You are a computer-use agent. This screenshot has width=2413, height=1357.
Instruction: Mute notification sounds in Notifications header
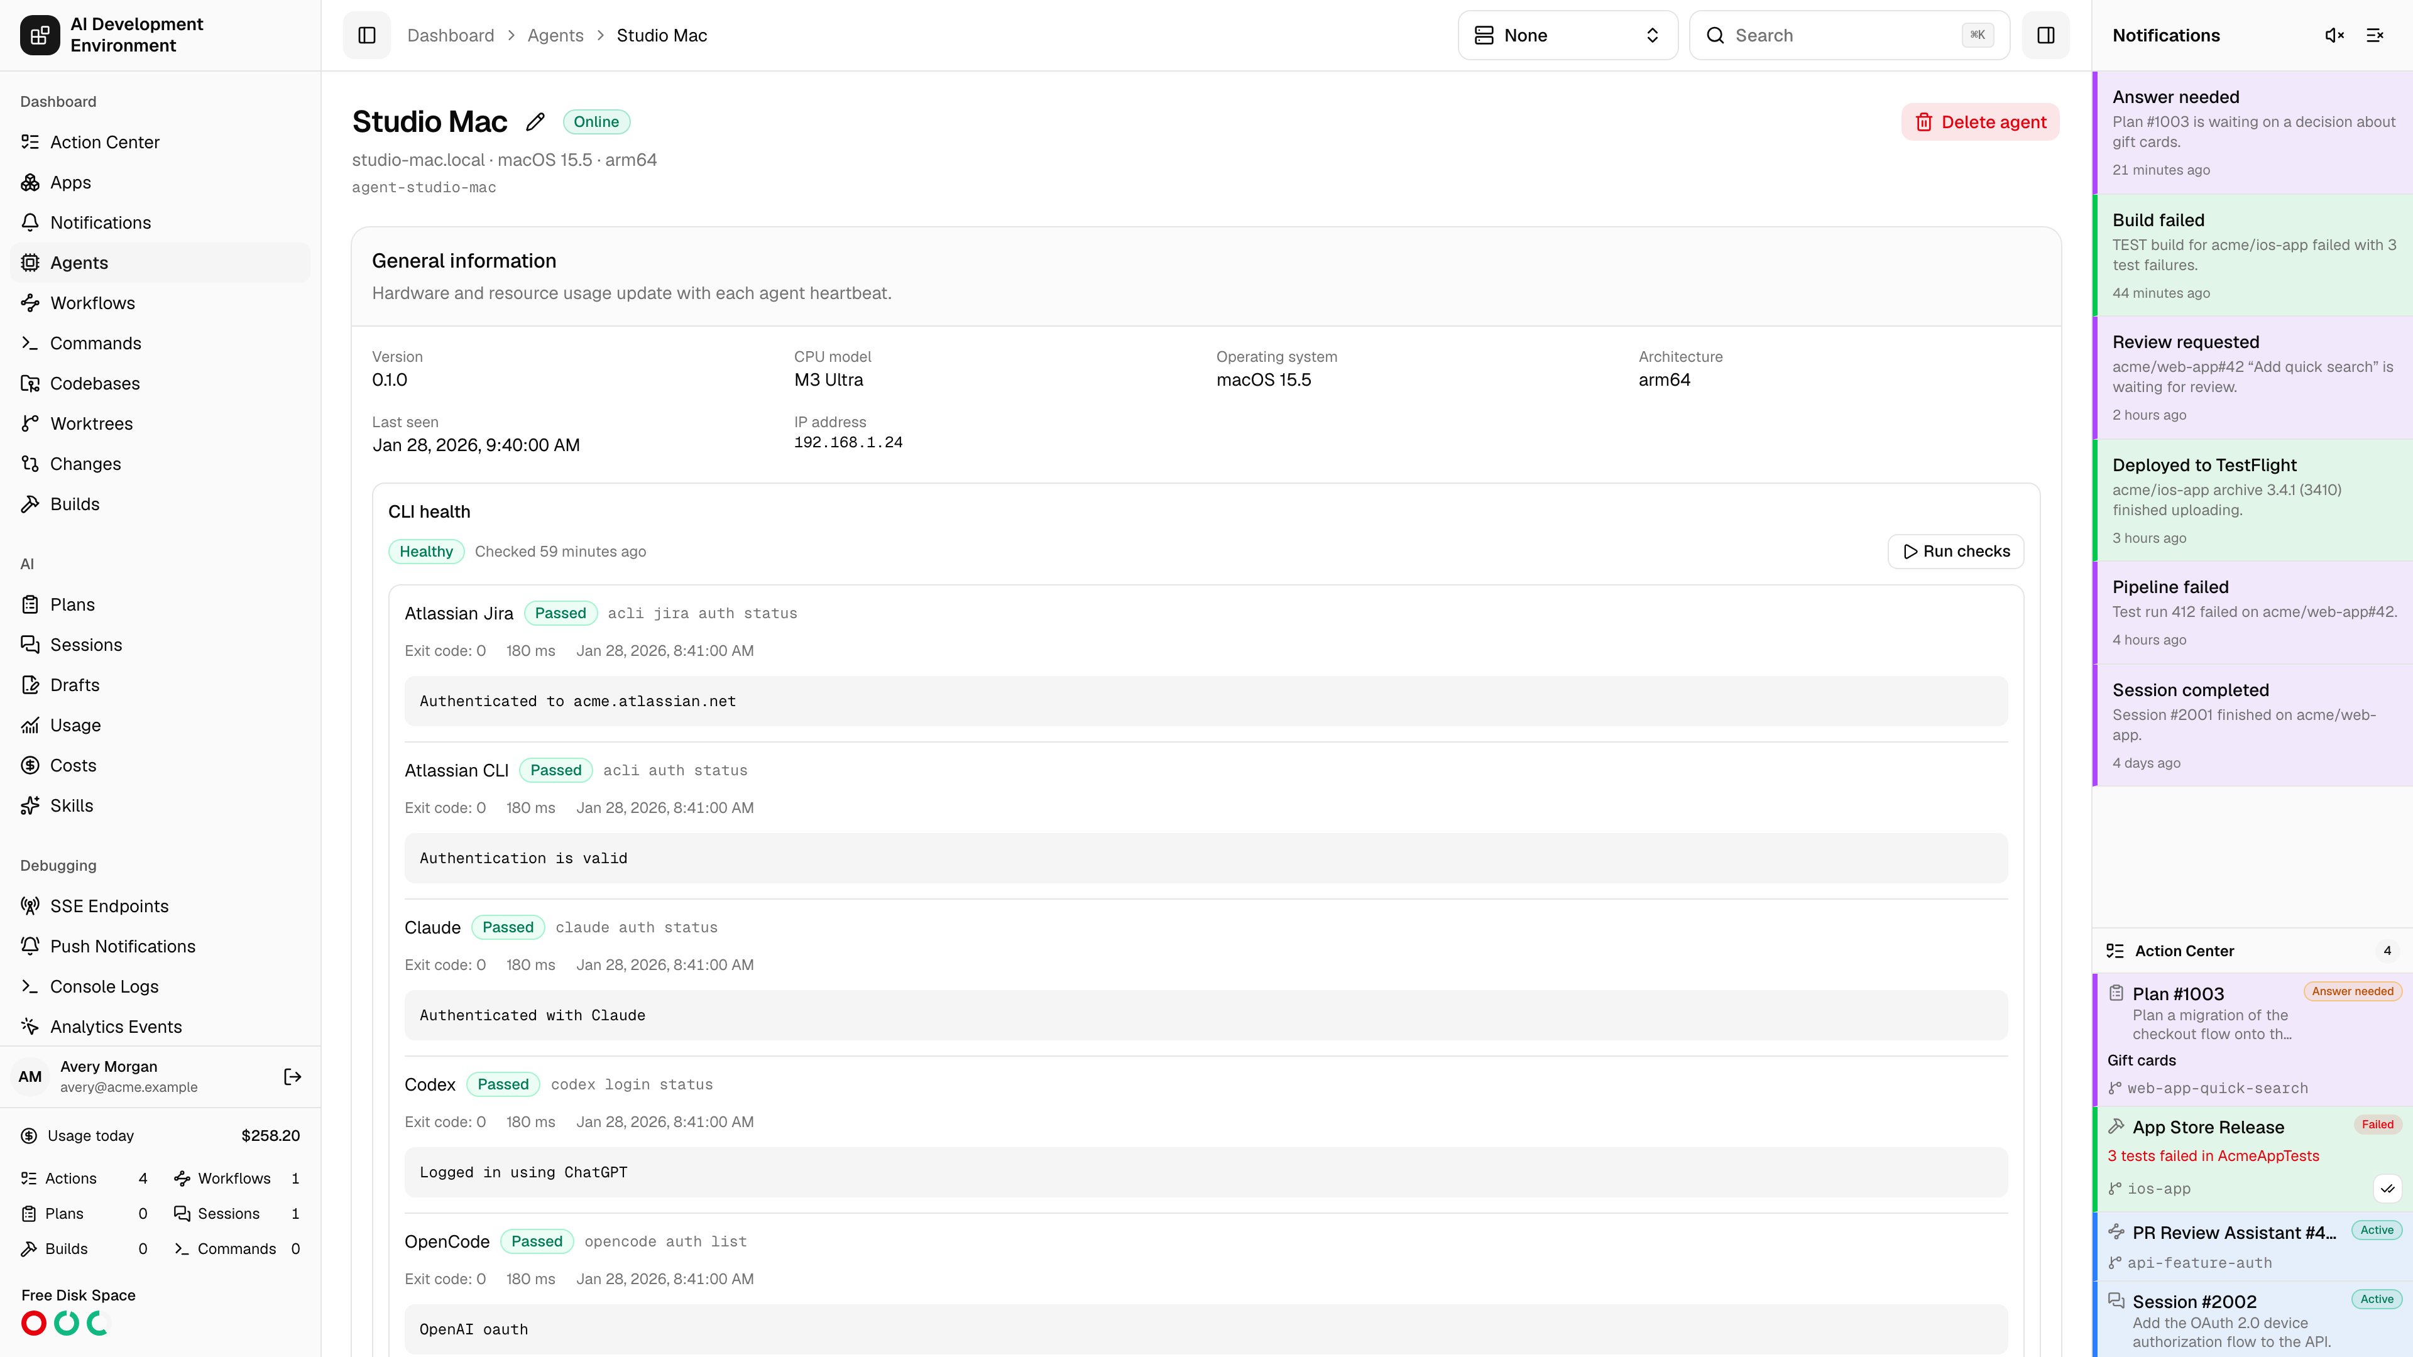click(2334, 36)
